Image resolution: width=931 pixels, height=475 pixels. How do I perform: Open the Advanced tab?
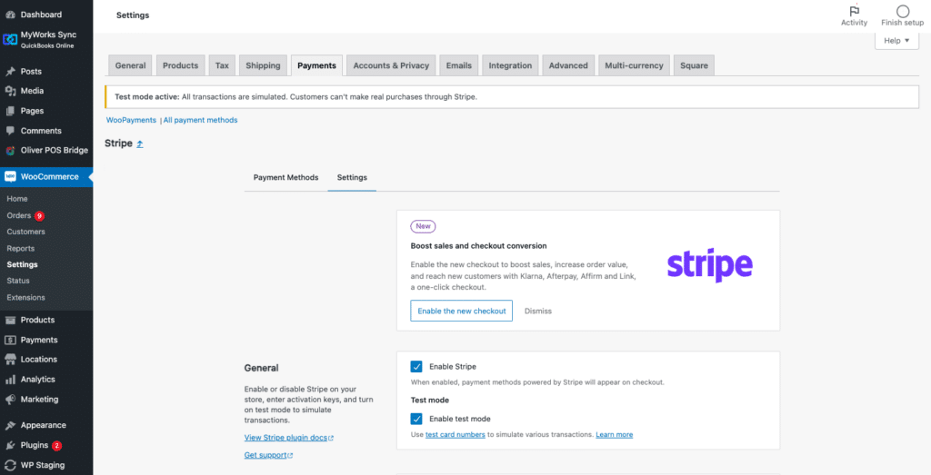(568, 65)
